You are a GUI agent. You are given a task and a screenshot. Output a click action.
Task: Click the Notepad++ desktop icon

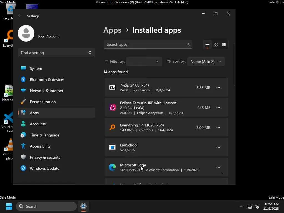click(x=8, y=93)
